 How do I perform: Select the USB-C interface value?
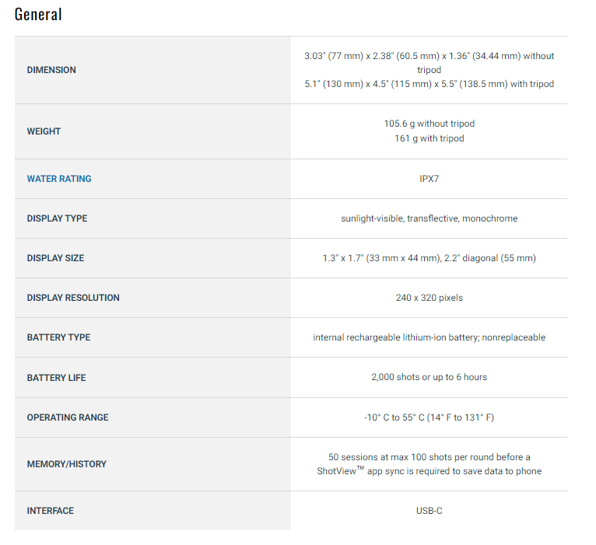tap(429, 511)
